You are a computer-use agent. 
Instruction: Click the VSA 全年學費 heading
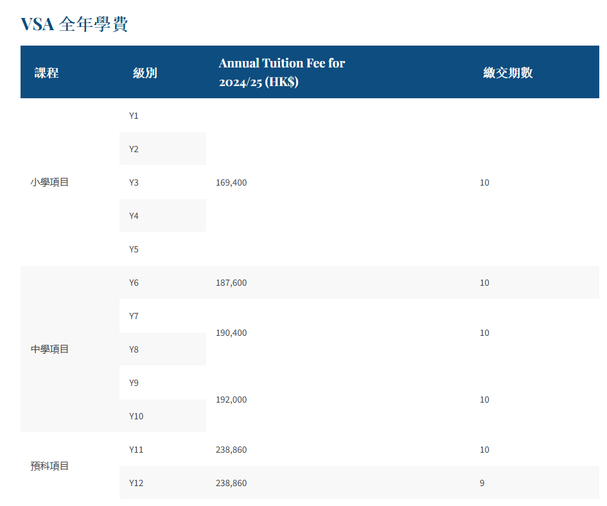point(74,24)
